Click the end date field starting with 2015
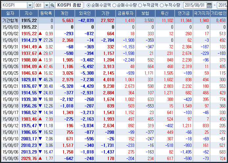Image resolution: width=228 pixels, height=163 pixels. (222, 5)
